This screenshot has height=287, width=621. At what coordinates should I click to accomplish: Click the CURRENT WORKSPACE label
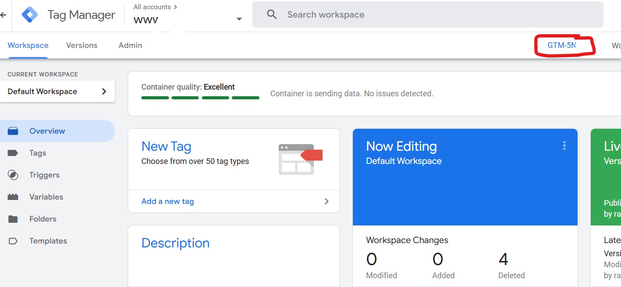pyautogui.click(x=43, y=74)
